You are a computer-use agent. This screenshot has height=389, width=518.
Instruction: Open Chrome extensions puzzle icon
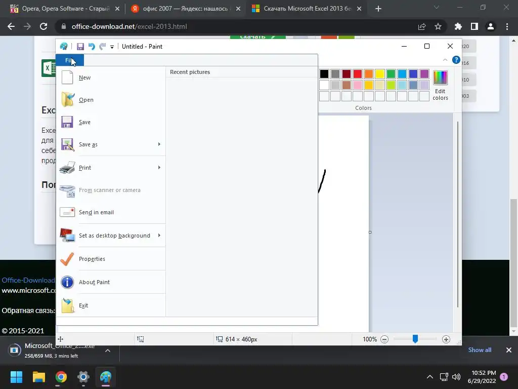(458, 26)
